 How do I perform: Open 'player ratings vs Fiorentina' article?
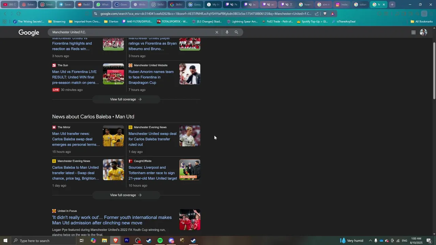pos(152,44)
